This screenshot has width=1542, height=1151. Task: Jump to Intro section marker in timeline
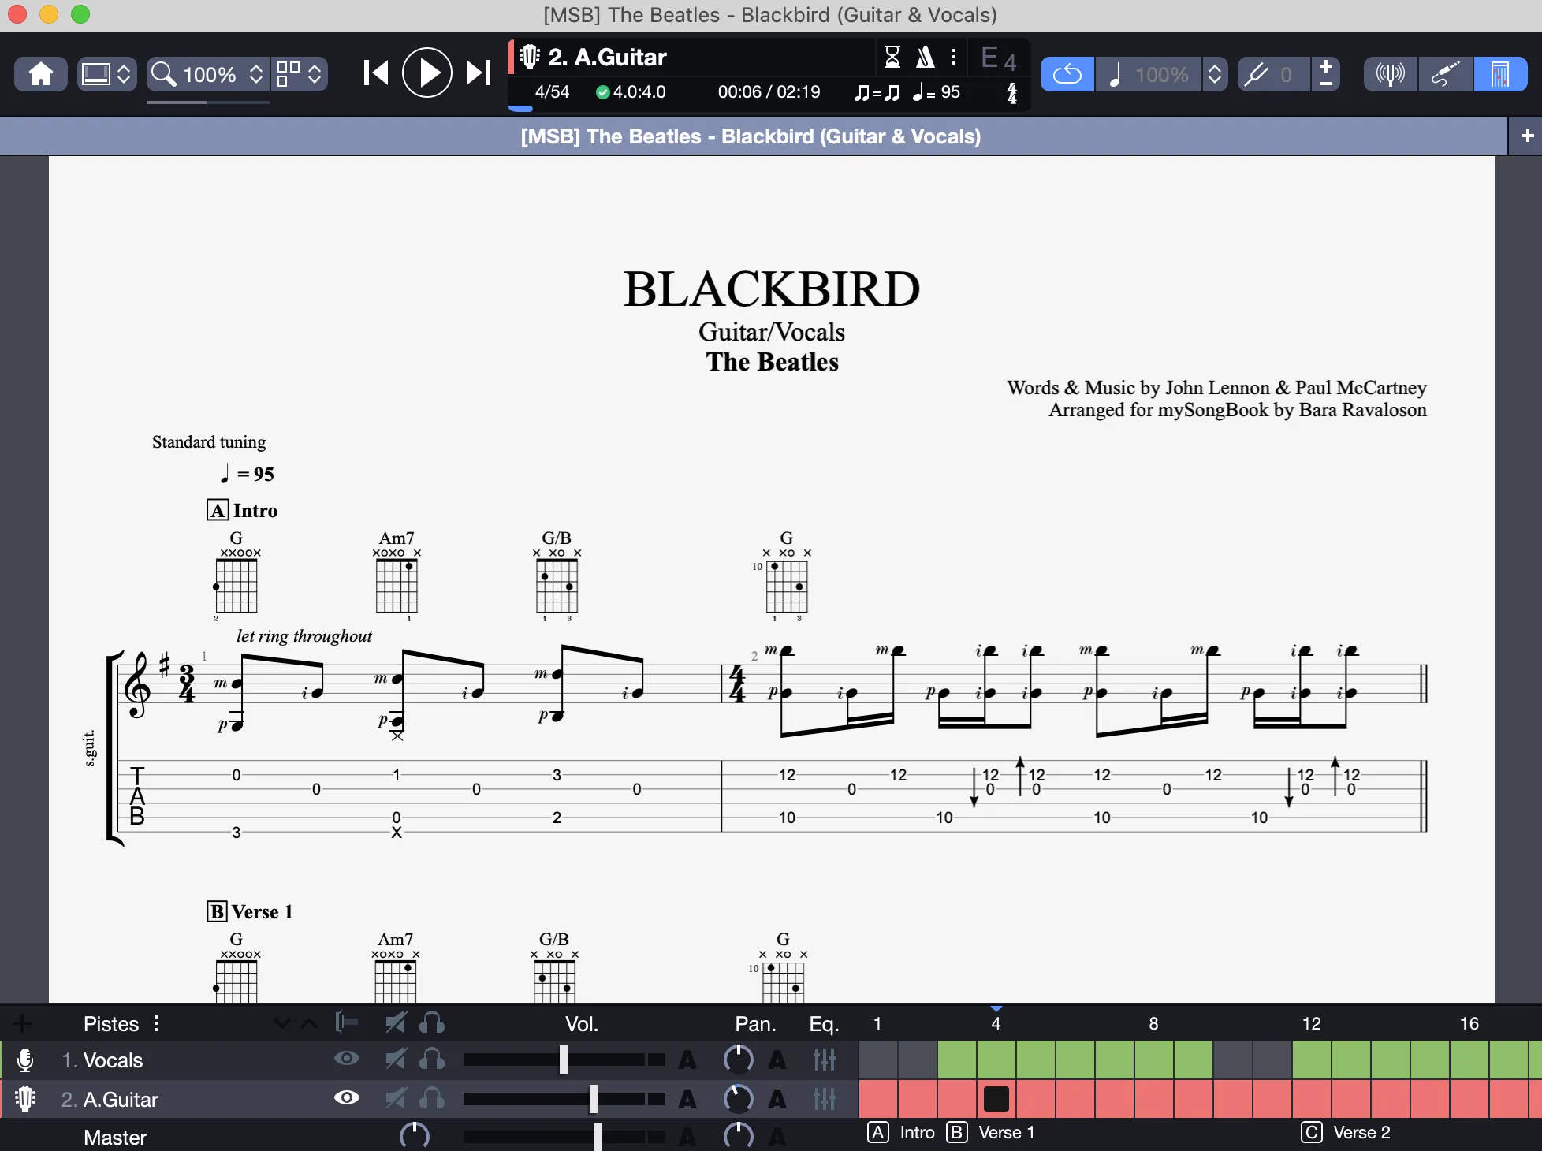coord(901,1133)
